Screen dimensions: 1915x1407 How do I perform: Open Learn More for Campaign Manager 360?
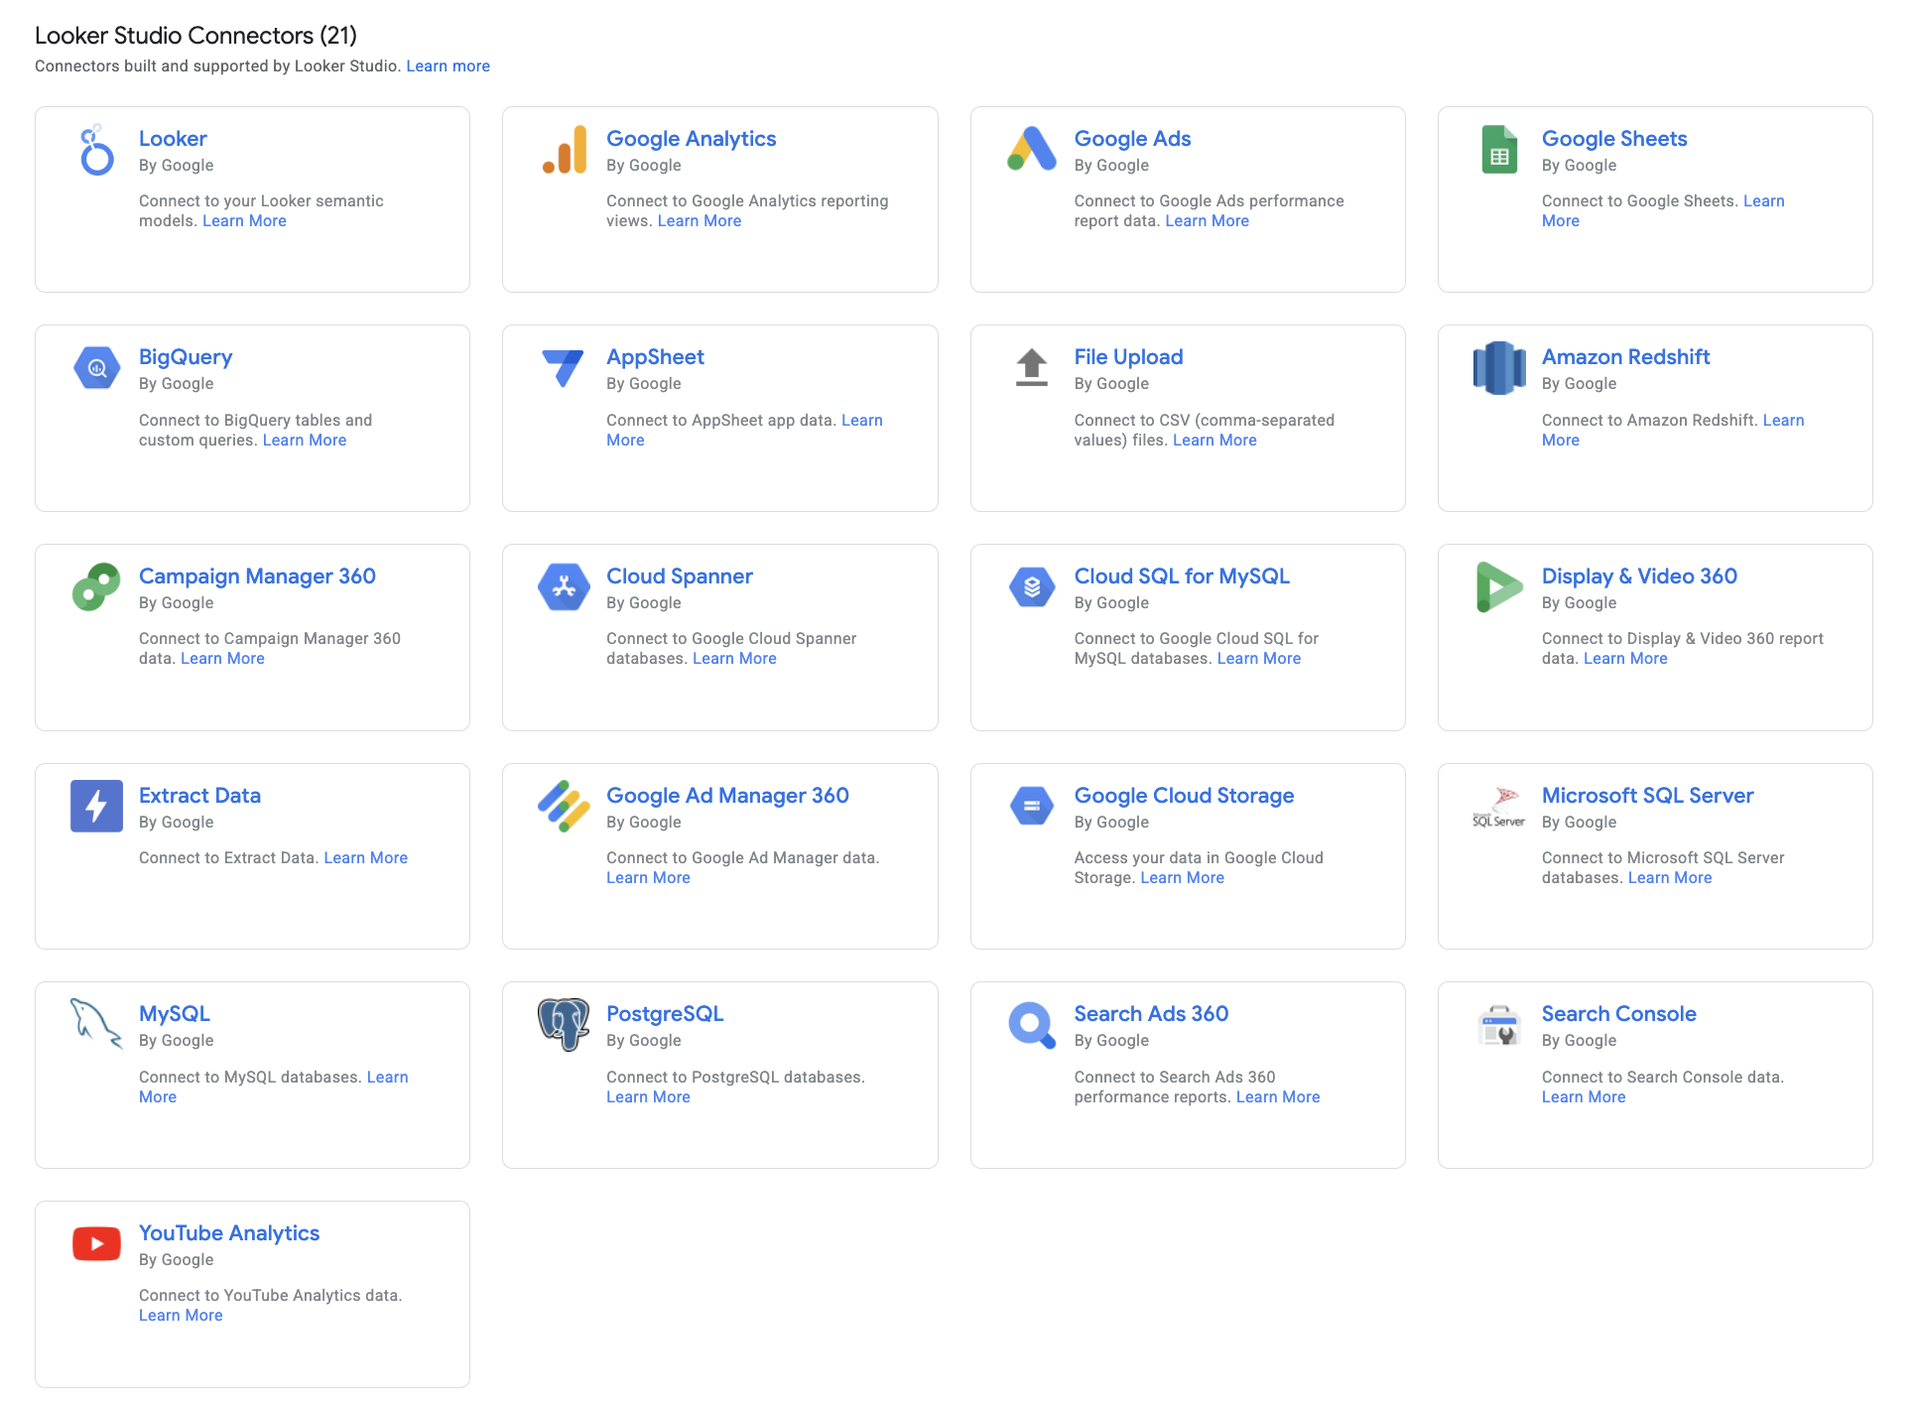tap(222, 658)
